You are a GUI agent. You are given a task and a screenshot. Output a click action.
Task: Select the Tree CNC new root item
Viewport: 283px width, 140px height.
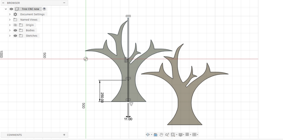point(30,9)
